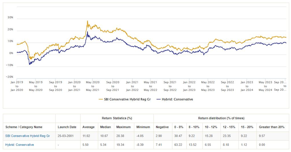Screen dimensions: 291x152
Task: Select category 10-12% value 6.55
Action: point(208,145)
